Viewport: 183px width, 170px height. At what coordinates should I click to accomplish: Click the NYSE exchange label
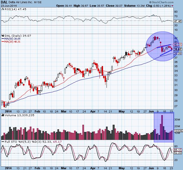coord(38,2)
